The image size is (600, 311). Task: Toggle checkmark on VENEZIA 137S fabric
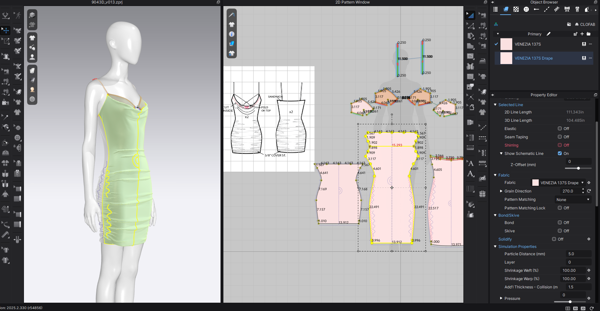496,44
